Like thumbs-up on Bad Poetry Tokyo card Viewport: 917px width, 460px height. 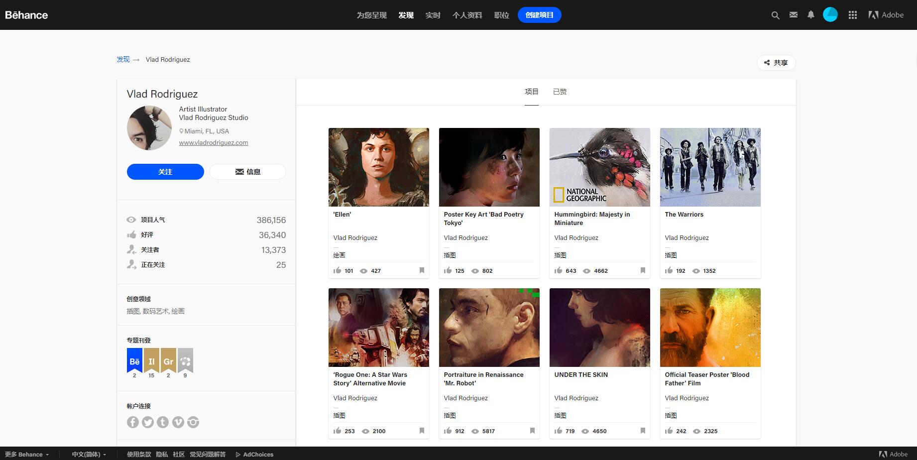point(448,270)
